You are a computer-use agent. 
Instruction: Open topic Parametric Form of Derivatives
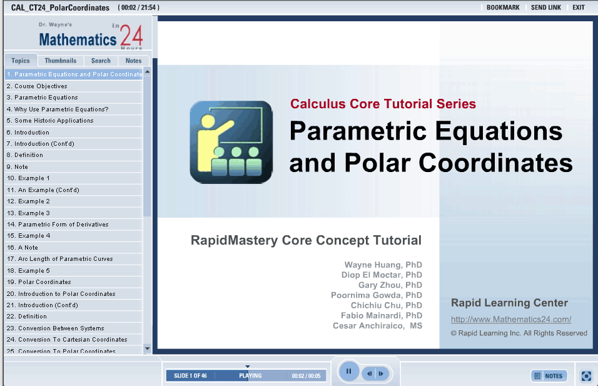pyautogui.click(x=74, y=224)
